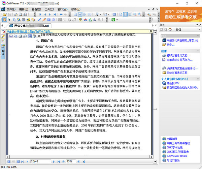Open the 帮助(H) menu
This screenshot has width=202, height=169.
pos(76,9)
